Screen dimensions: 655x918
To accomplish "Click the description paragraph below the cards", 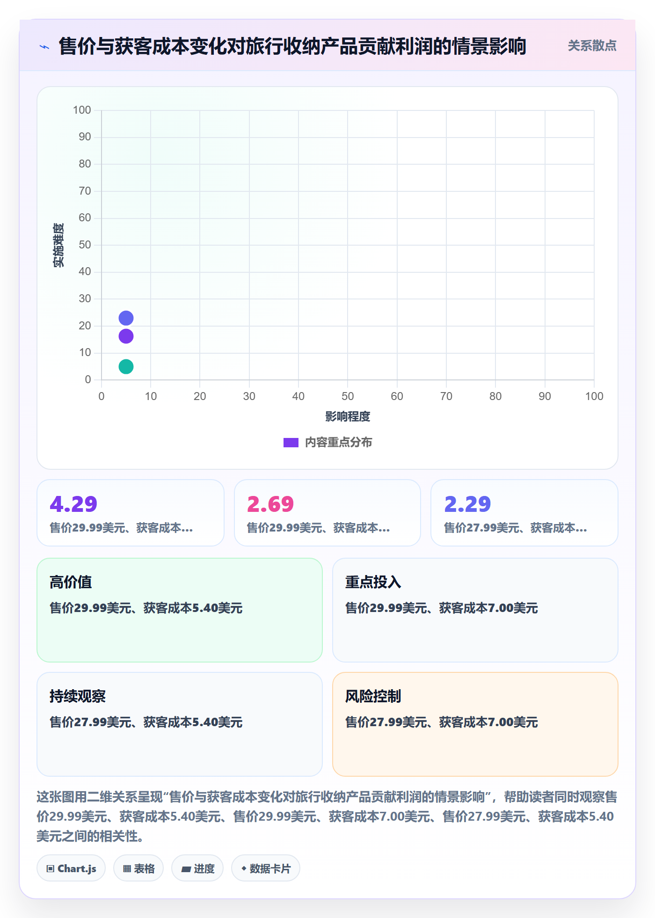I will coord(327,816).
